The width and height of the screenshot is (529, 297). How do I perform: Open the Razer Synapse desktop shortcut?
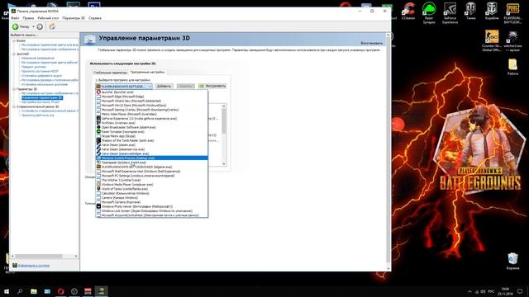[429, 13]
